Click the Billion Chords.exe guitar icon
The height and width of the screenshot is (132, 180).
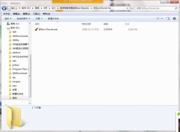(x=37, y=29)
